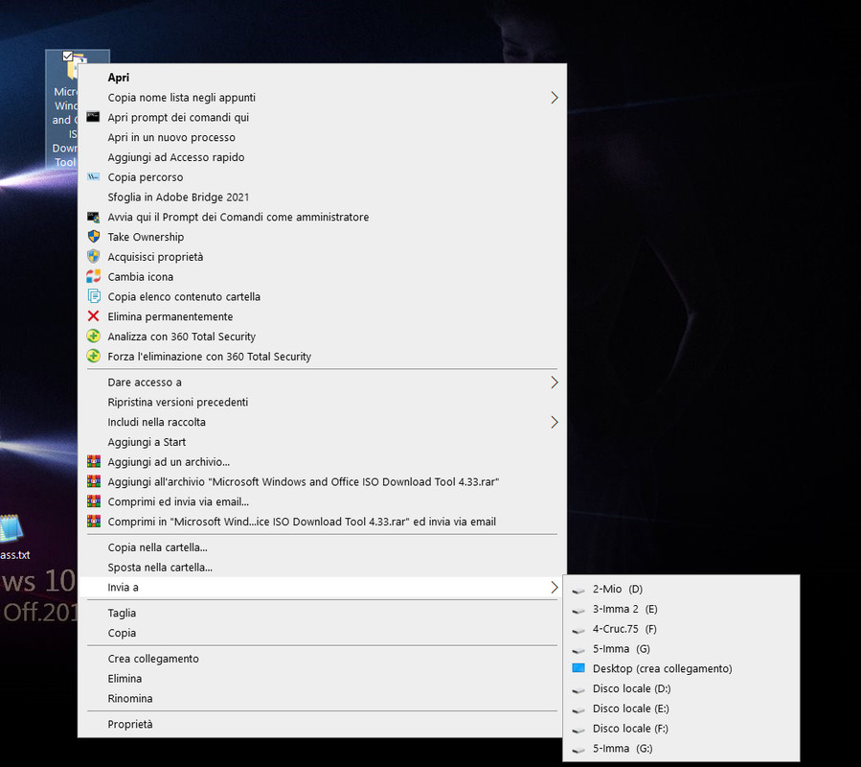Choose Rinomina

point(323,698)
